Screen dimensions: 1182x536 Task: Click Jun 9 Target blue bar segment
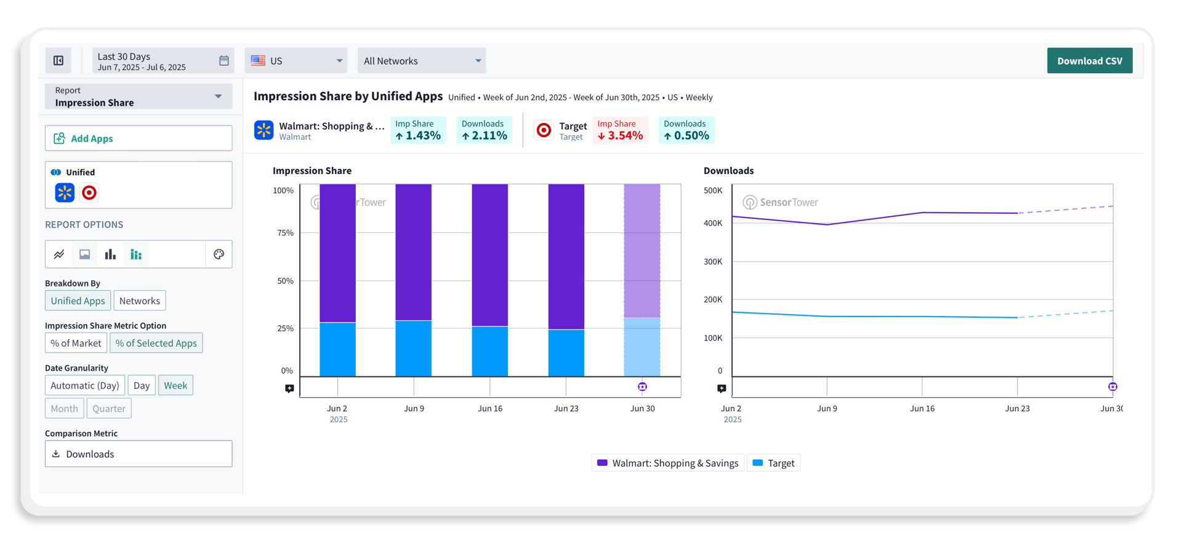click(x=414, y=349)
